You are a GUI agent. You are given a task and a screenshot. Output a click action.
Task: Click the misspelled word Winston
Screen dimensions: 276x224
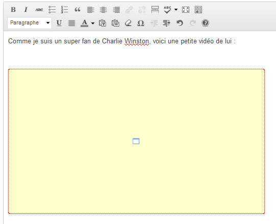[x=137, y=41]
